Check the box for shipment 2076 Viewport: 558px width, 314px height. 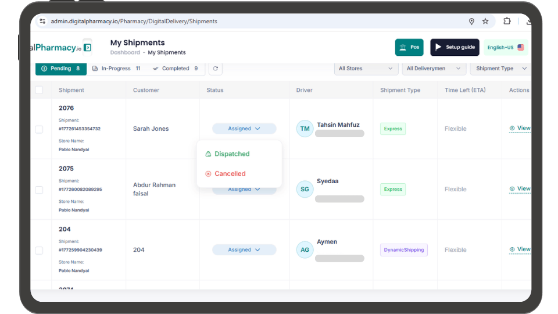39,129
